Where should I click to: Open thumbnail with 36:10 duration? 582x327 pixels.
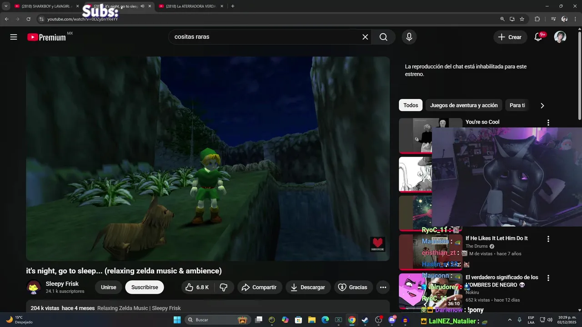tap(431, 291)
